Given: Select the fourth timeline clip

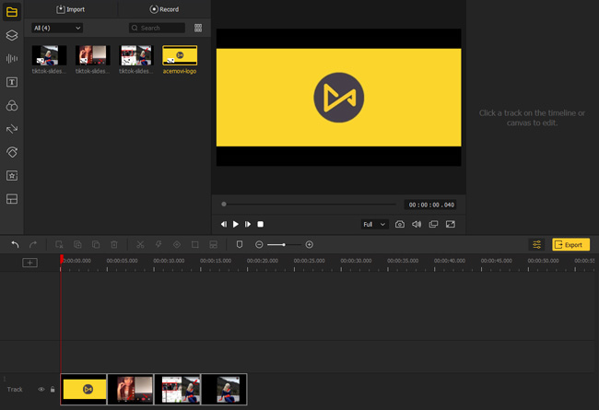Looking at the screenshot, I should (224, 389).
